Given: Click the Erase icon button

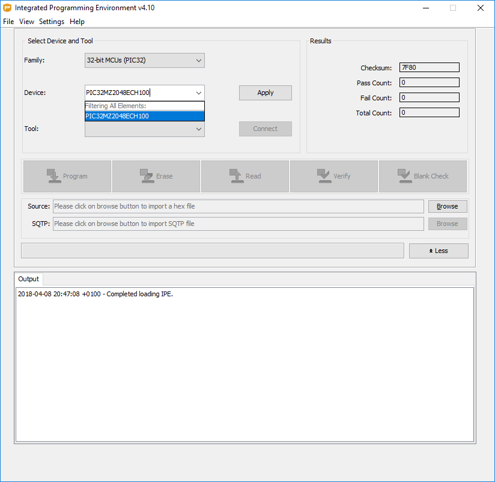Looking at the screenshot, I should [156, 176].
